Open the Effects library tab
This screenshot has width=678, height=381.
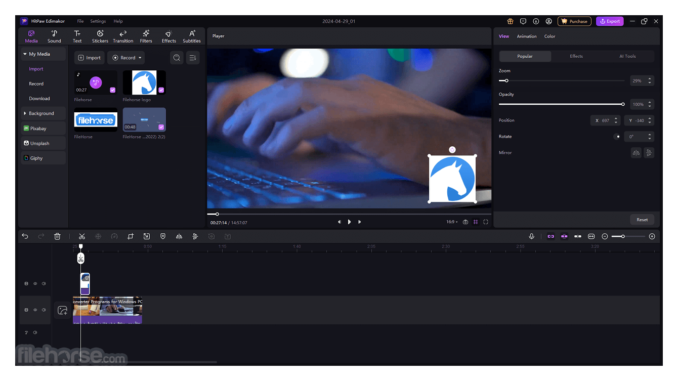coord(169,36)
